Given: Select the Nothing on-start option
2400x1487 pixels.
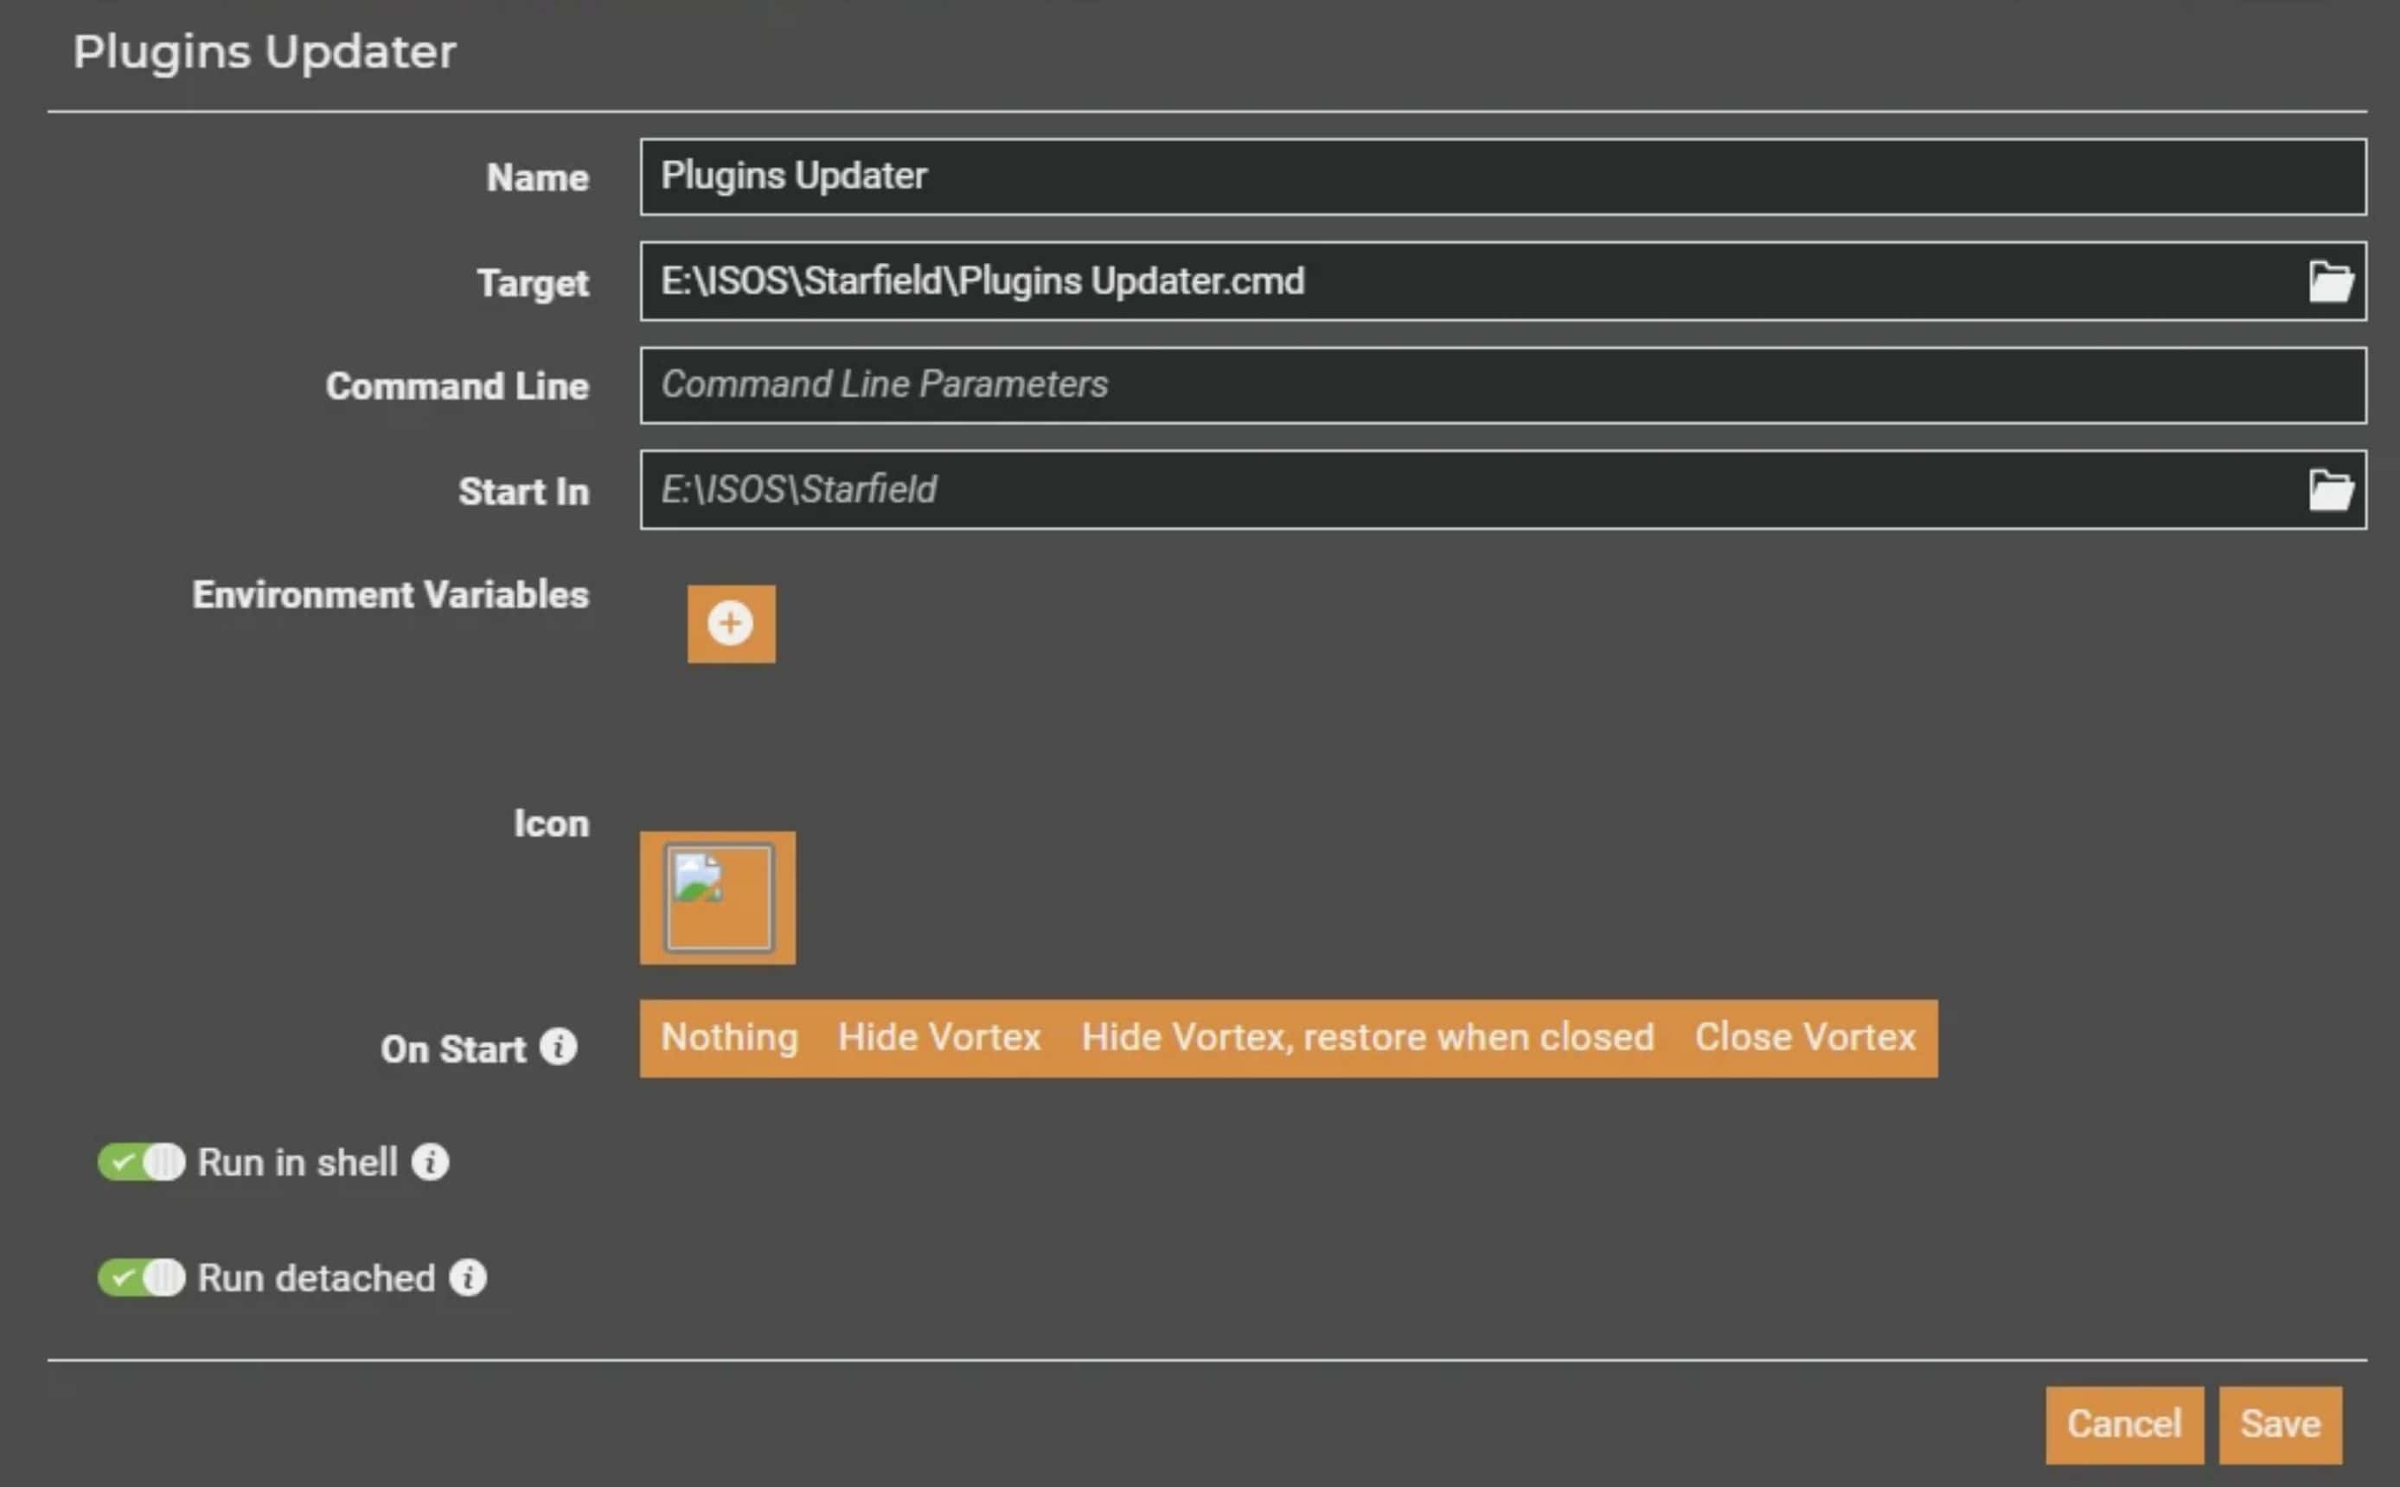Looking at the screenshot, I should (x=730, y=1037).
